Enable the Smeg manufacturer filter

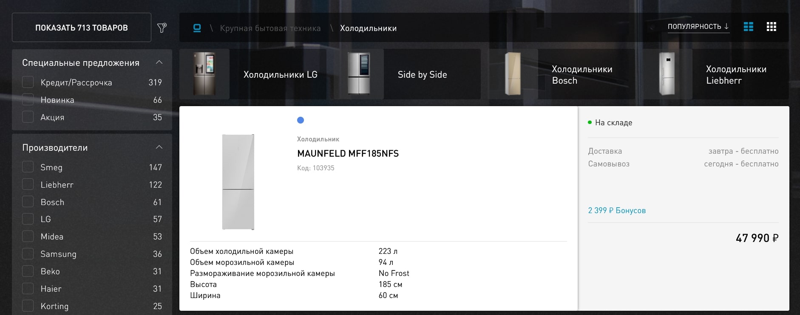tap(28, 167)
